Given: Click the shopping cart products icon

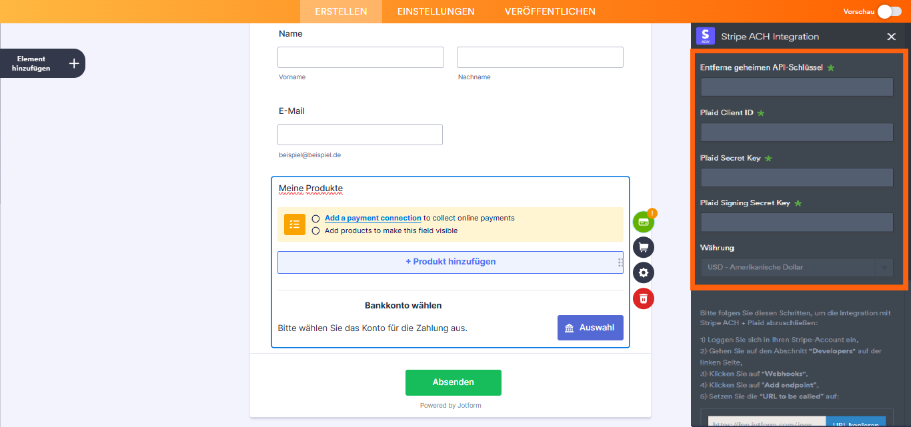Looking at the screenshot, I should 644,247.
